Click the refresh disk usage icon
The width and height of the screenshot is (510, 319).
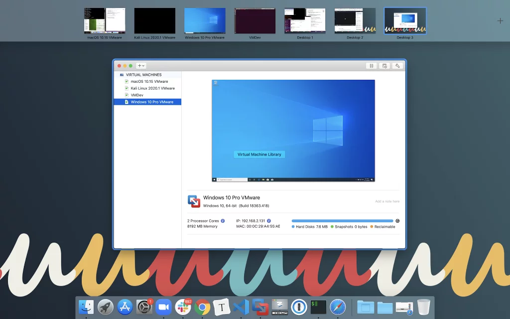click(397, 221)
